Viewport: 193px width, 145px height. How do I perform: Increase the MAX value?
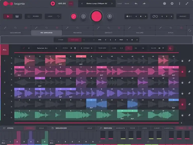tap(137, 40)
